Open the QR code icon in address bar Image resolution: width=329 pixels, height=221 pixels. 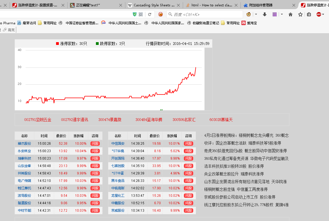pos(141,14)
